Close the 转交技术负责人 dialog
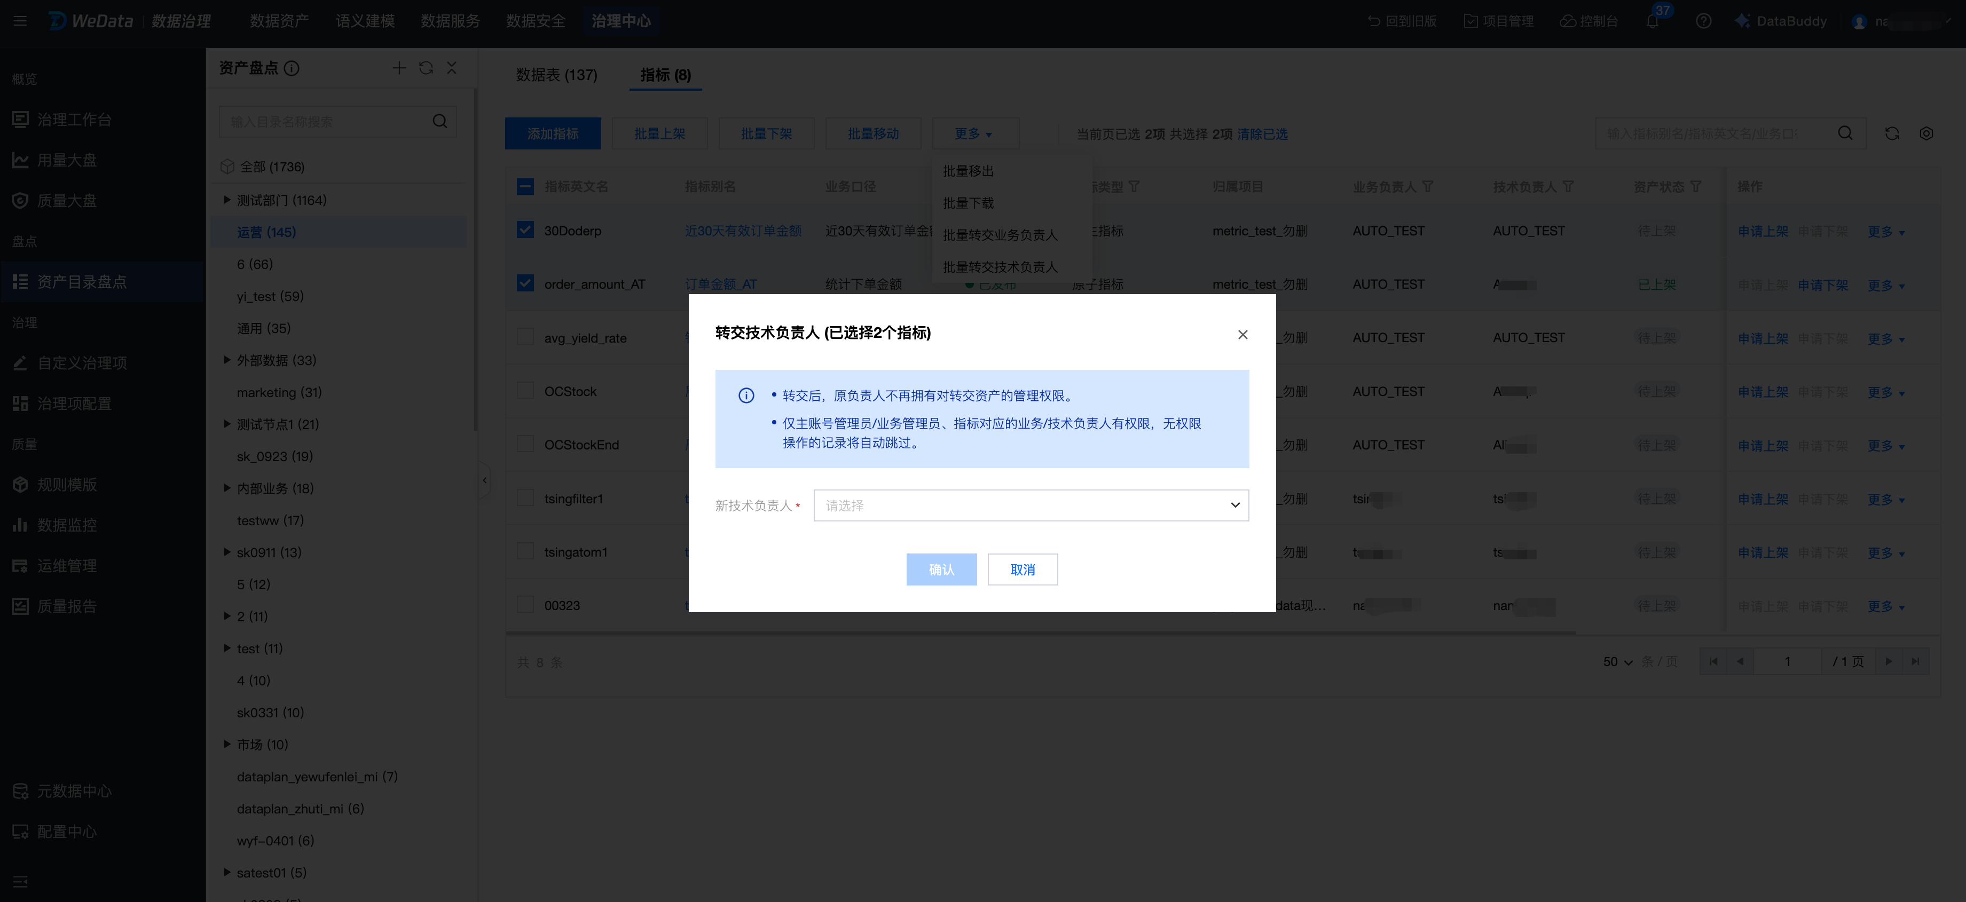This screenshot has width=1966, height=902. coord(1242,334)
